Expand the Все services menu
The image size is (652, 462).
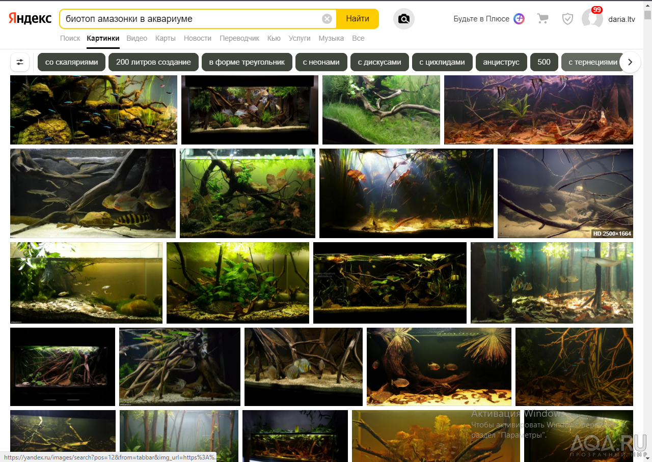point(358,38)
